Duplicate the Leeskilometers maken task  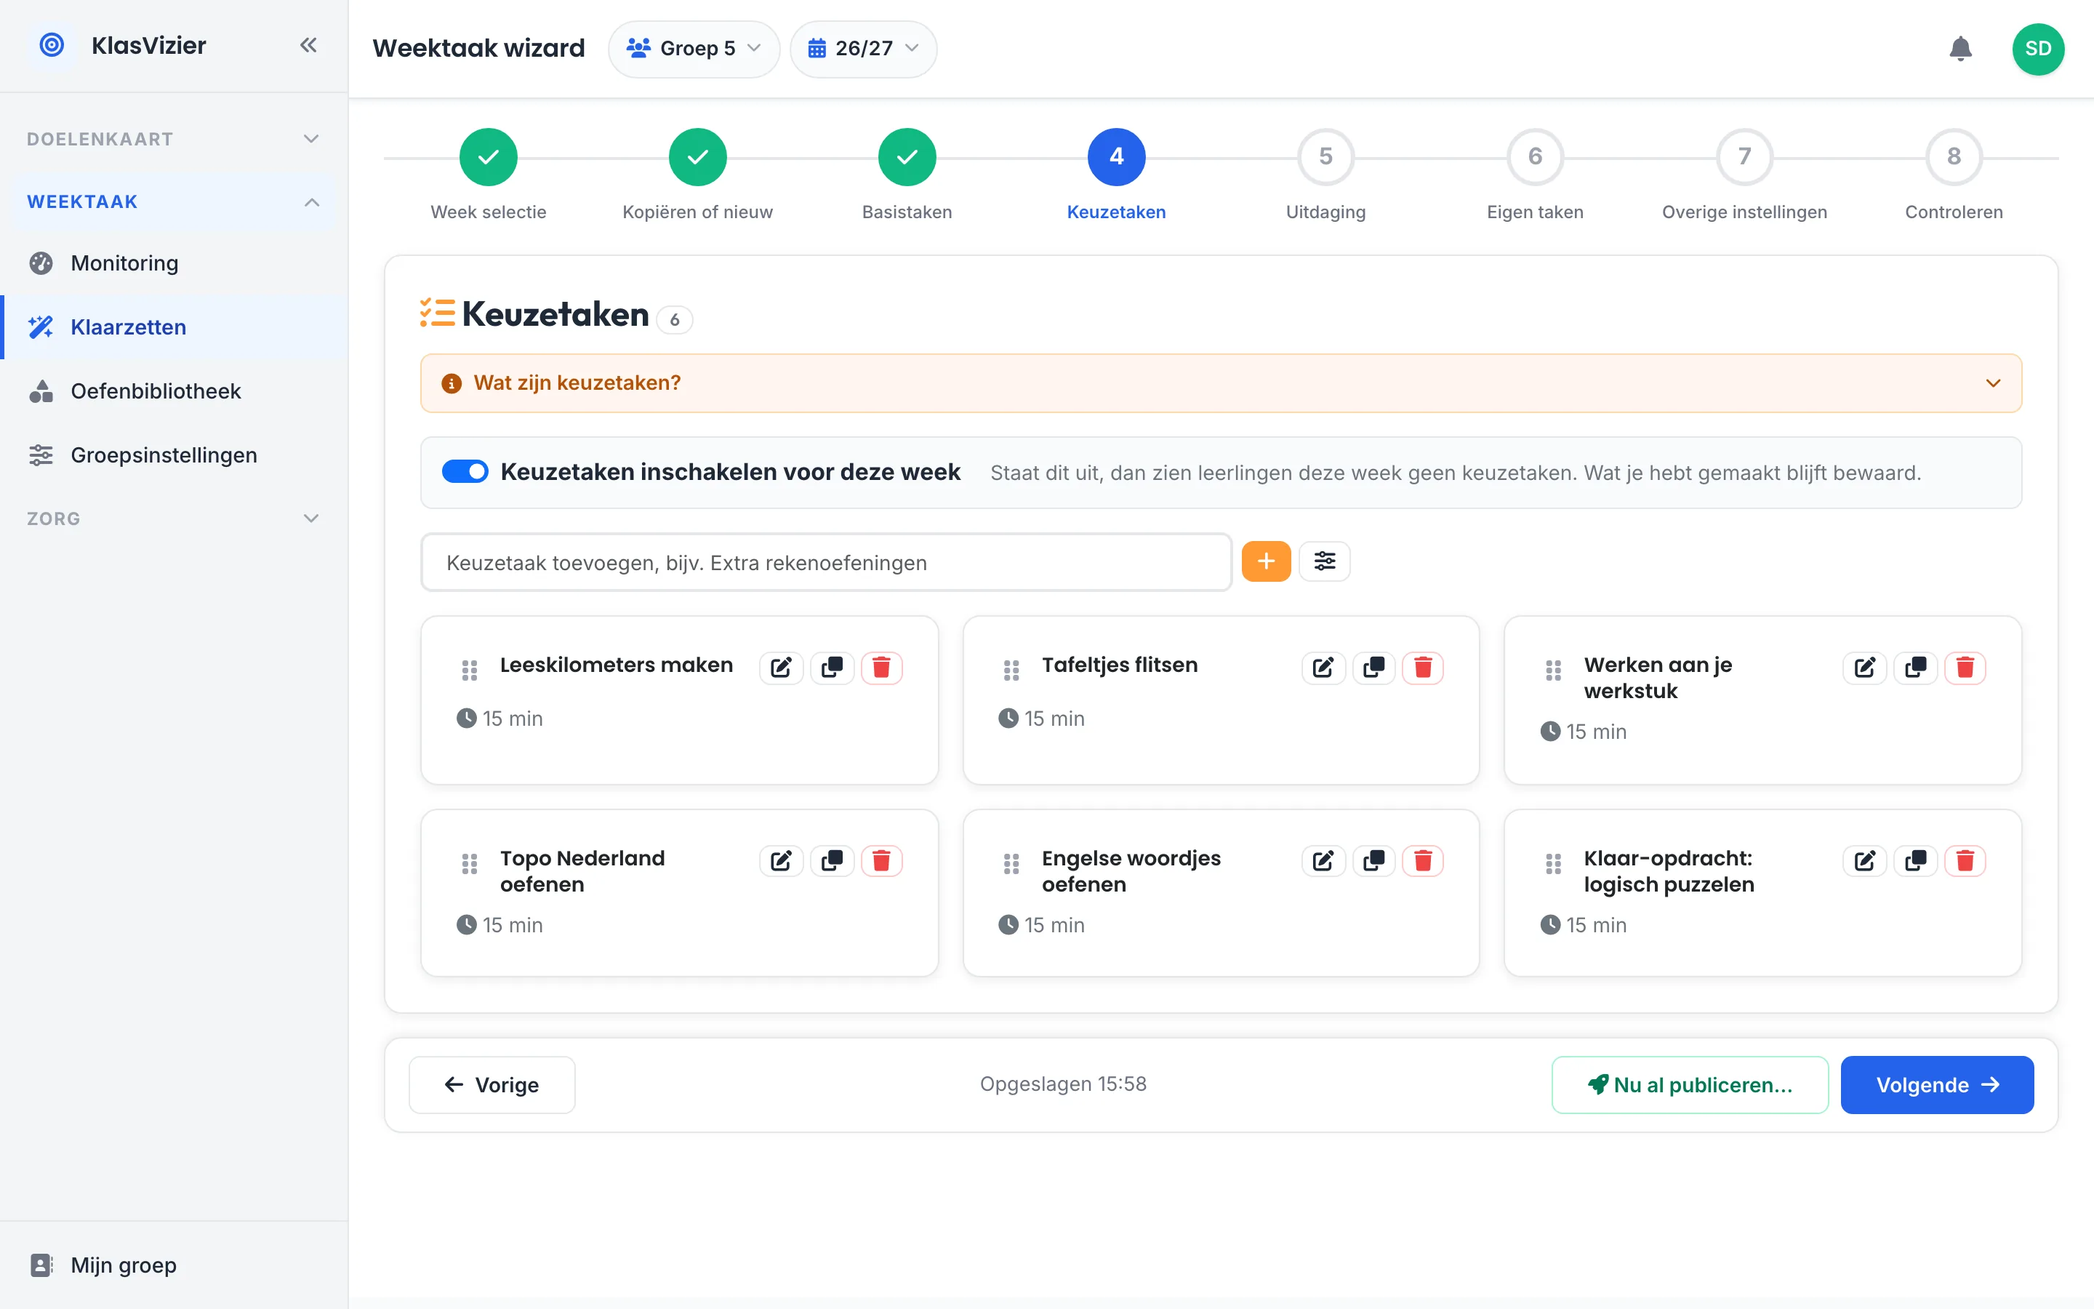(832, 668)
